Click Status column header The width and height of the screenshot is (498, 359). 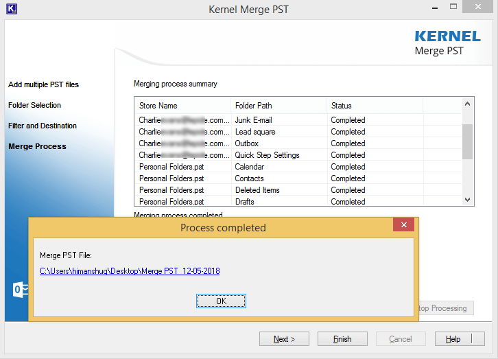click(x=375, y=106)
